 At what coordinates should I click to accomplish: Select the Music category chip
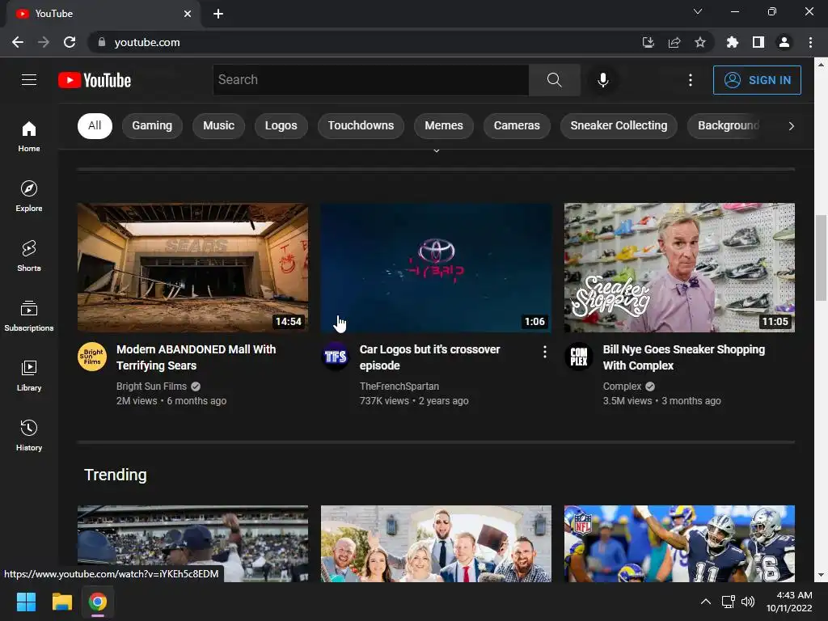coord(218,125)
